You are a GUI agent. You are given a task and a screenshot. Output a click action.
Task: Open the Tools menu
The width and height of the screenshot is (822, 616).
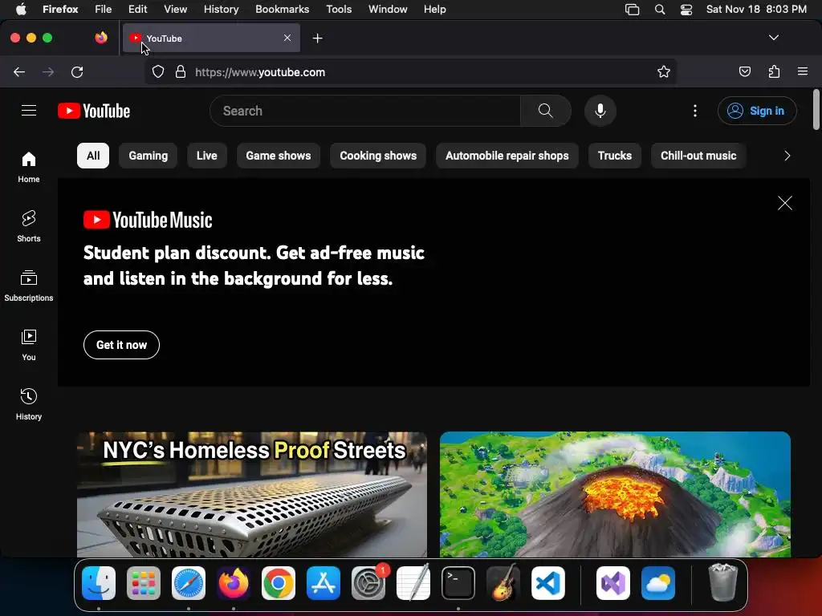339,9
